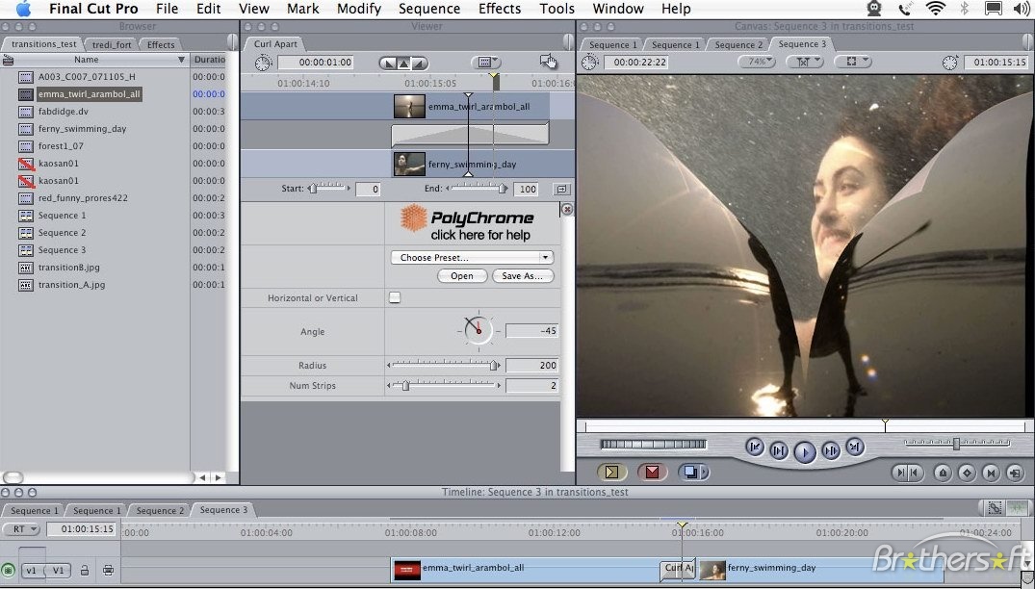Click the Reverse Transition button beside End
Screen dimensions: 1035x589
(562, 190)
